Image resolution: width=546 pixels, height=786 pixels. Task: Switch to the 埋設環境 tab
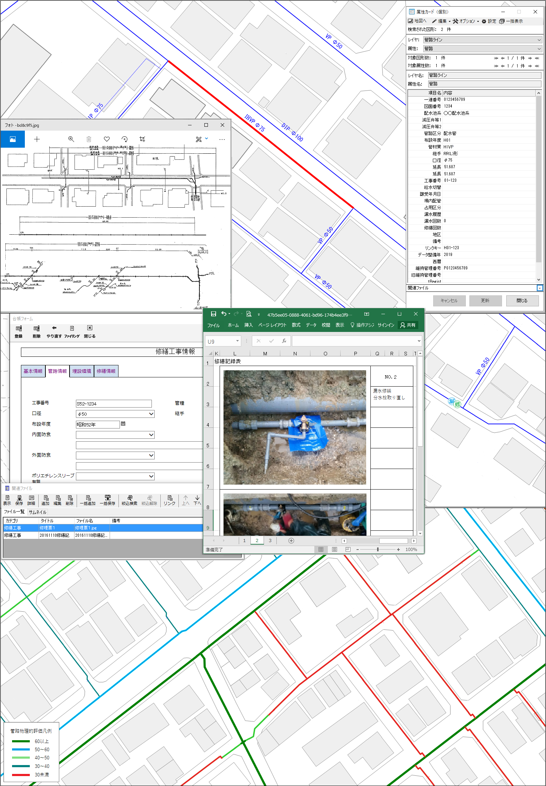pyautogui.click(x=82, y=371)
